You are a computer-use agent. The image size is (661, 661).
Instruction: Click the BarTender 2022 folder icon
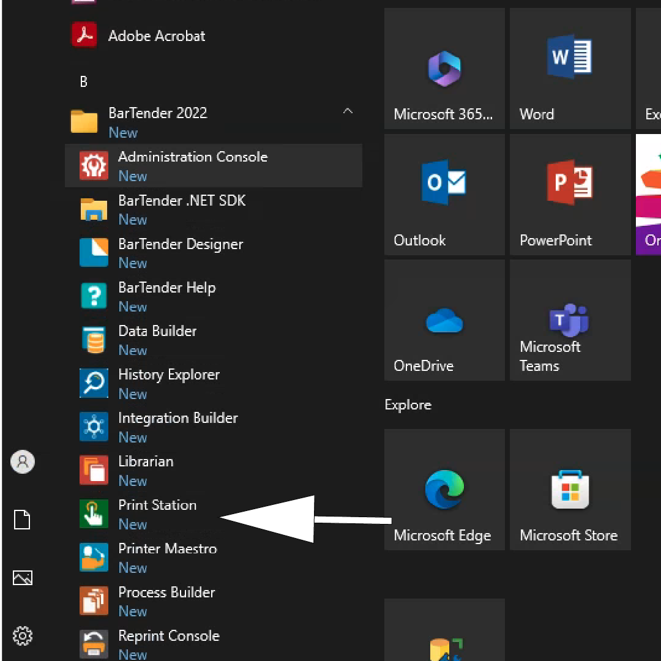pyautogui.click(x=84, y=121)
